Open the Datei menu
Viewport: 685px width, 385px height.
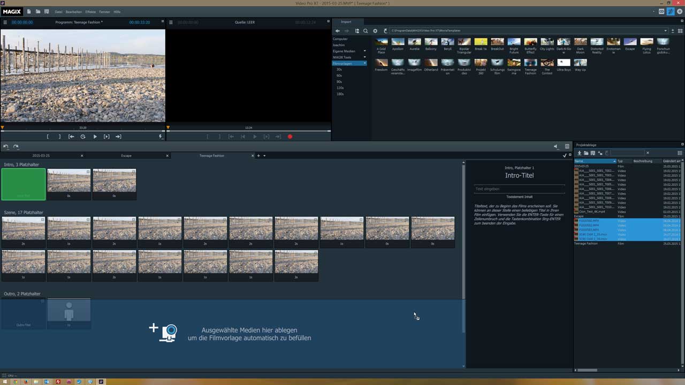(59, 12)
